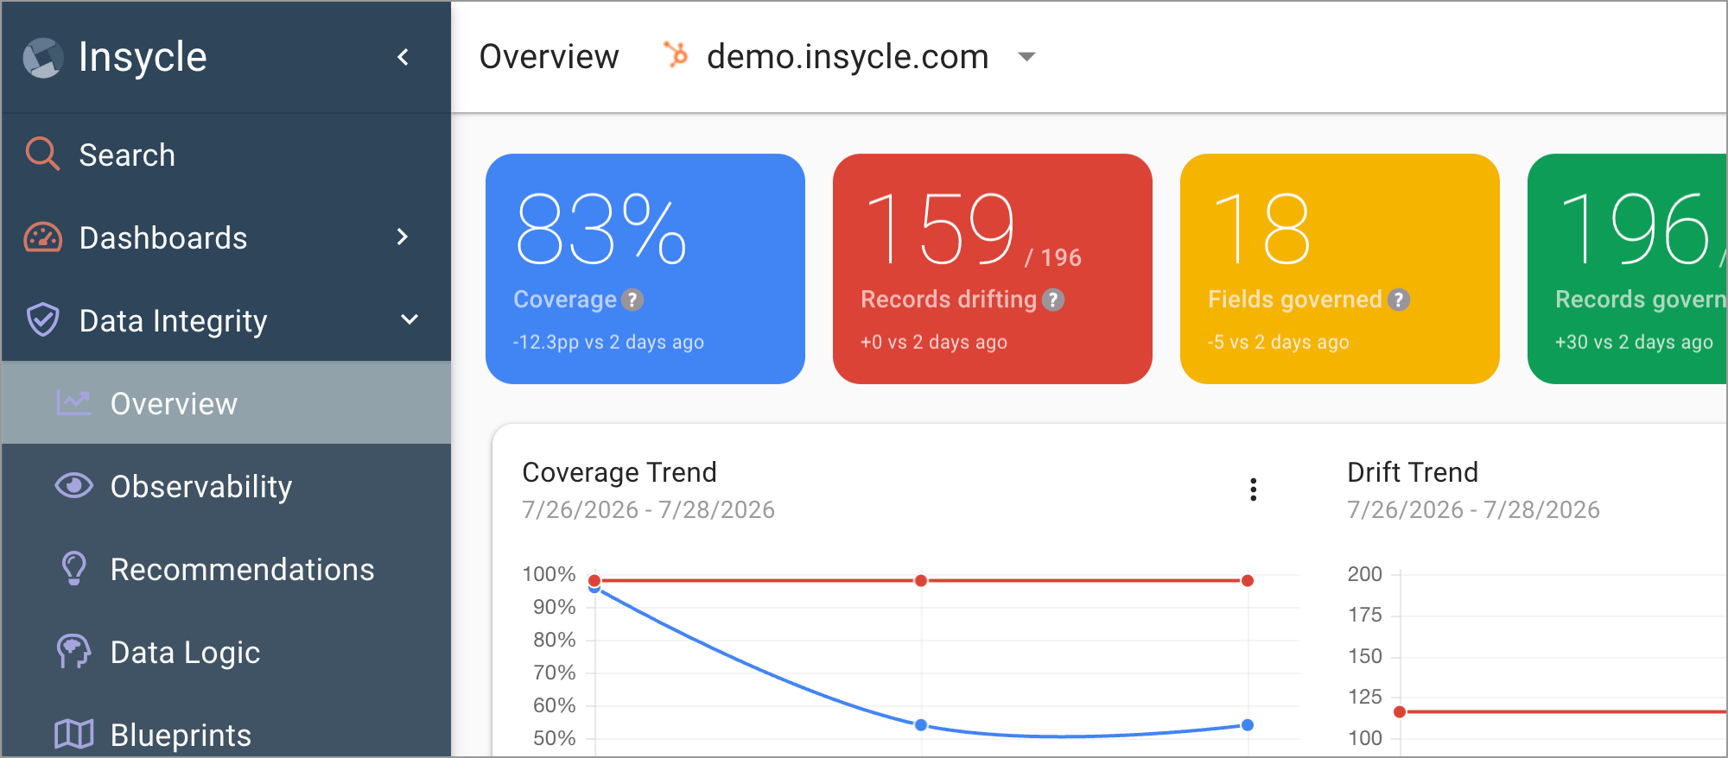Click the red starting point on Drift Trend
The width and height of the screenshot is (1728, 758).
coord(1400,712)
